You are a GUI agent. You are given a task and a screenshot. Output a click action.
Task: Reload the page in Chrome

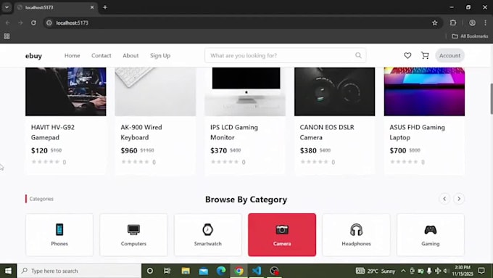33,23
